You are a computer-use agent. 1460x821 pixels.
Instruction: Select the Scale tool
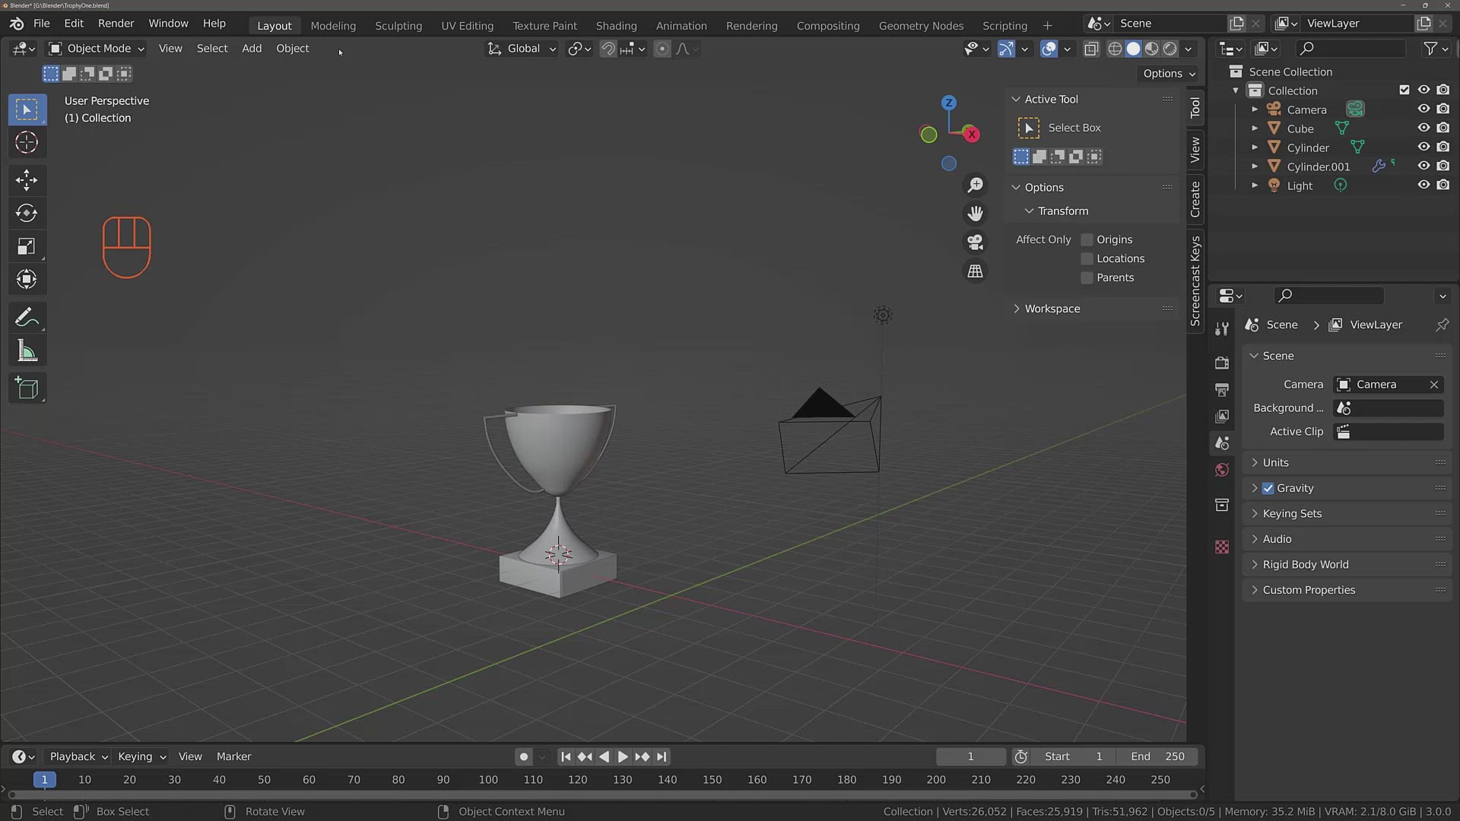(x=27, y=246)
